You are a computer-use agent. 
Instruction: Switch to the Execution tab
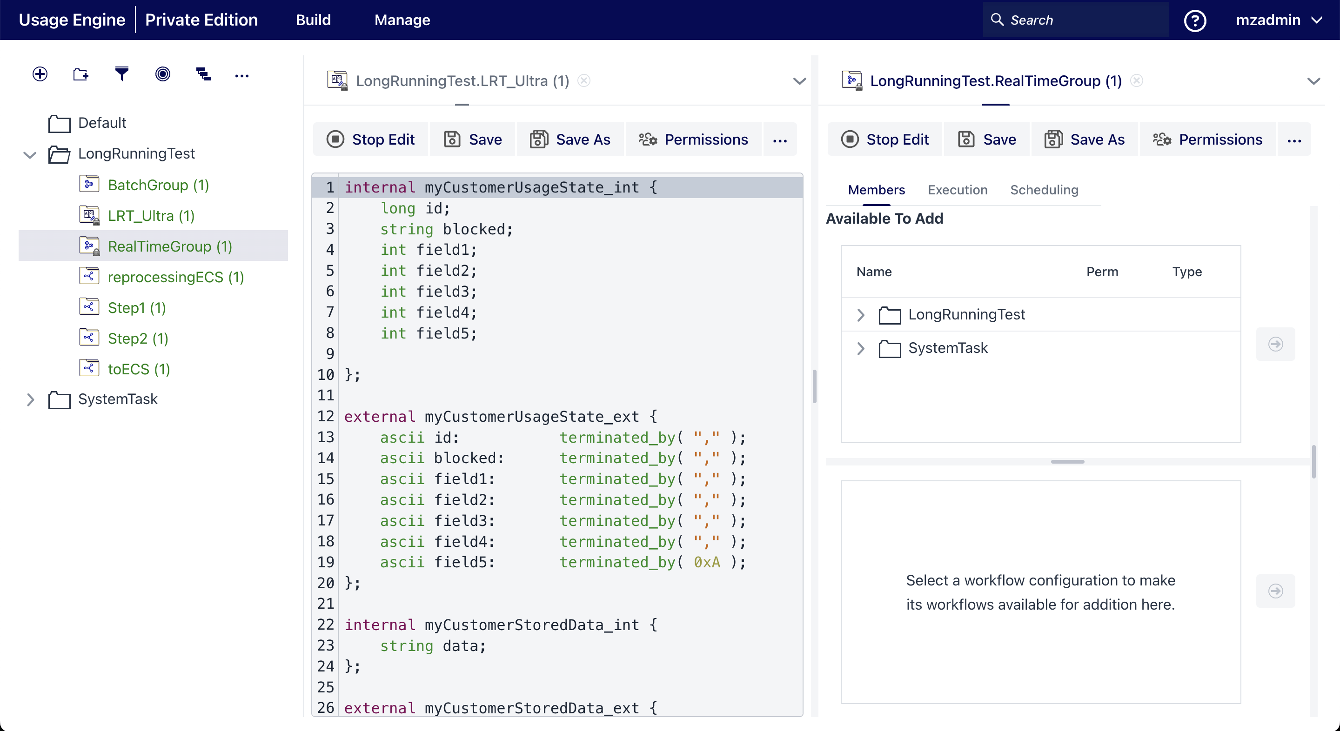click(x=957, y=190)
